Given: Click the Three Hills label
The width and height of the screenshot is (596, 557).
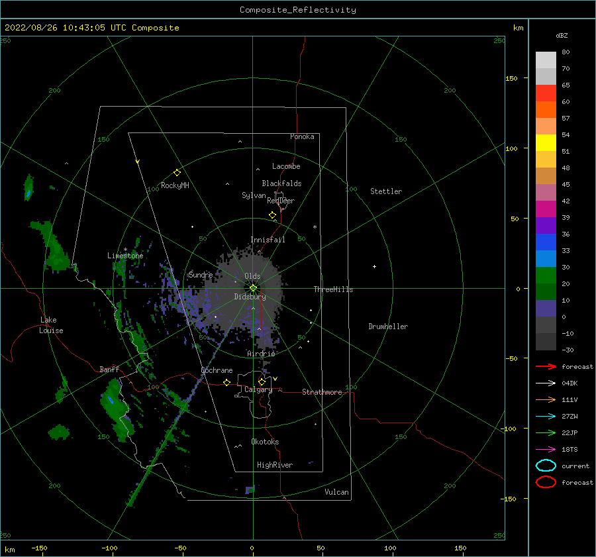Looking at the screenshot, I should (x=333, y=289).
